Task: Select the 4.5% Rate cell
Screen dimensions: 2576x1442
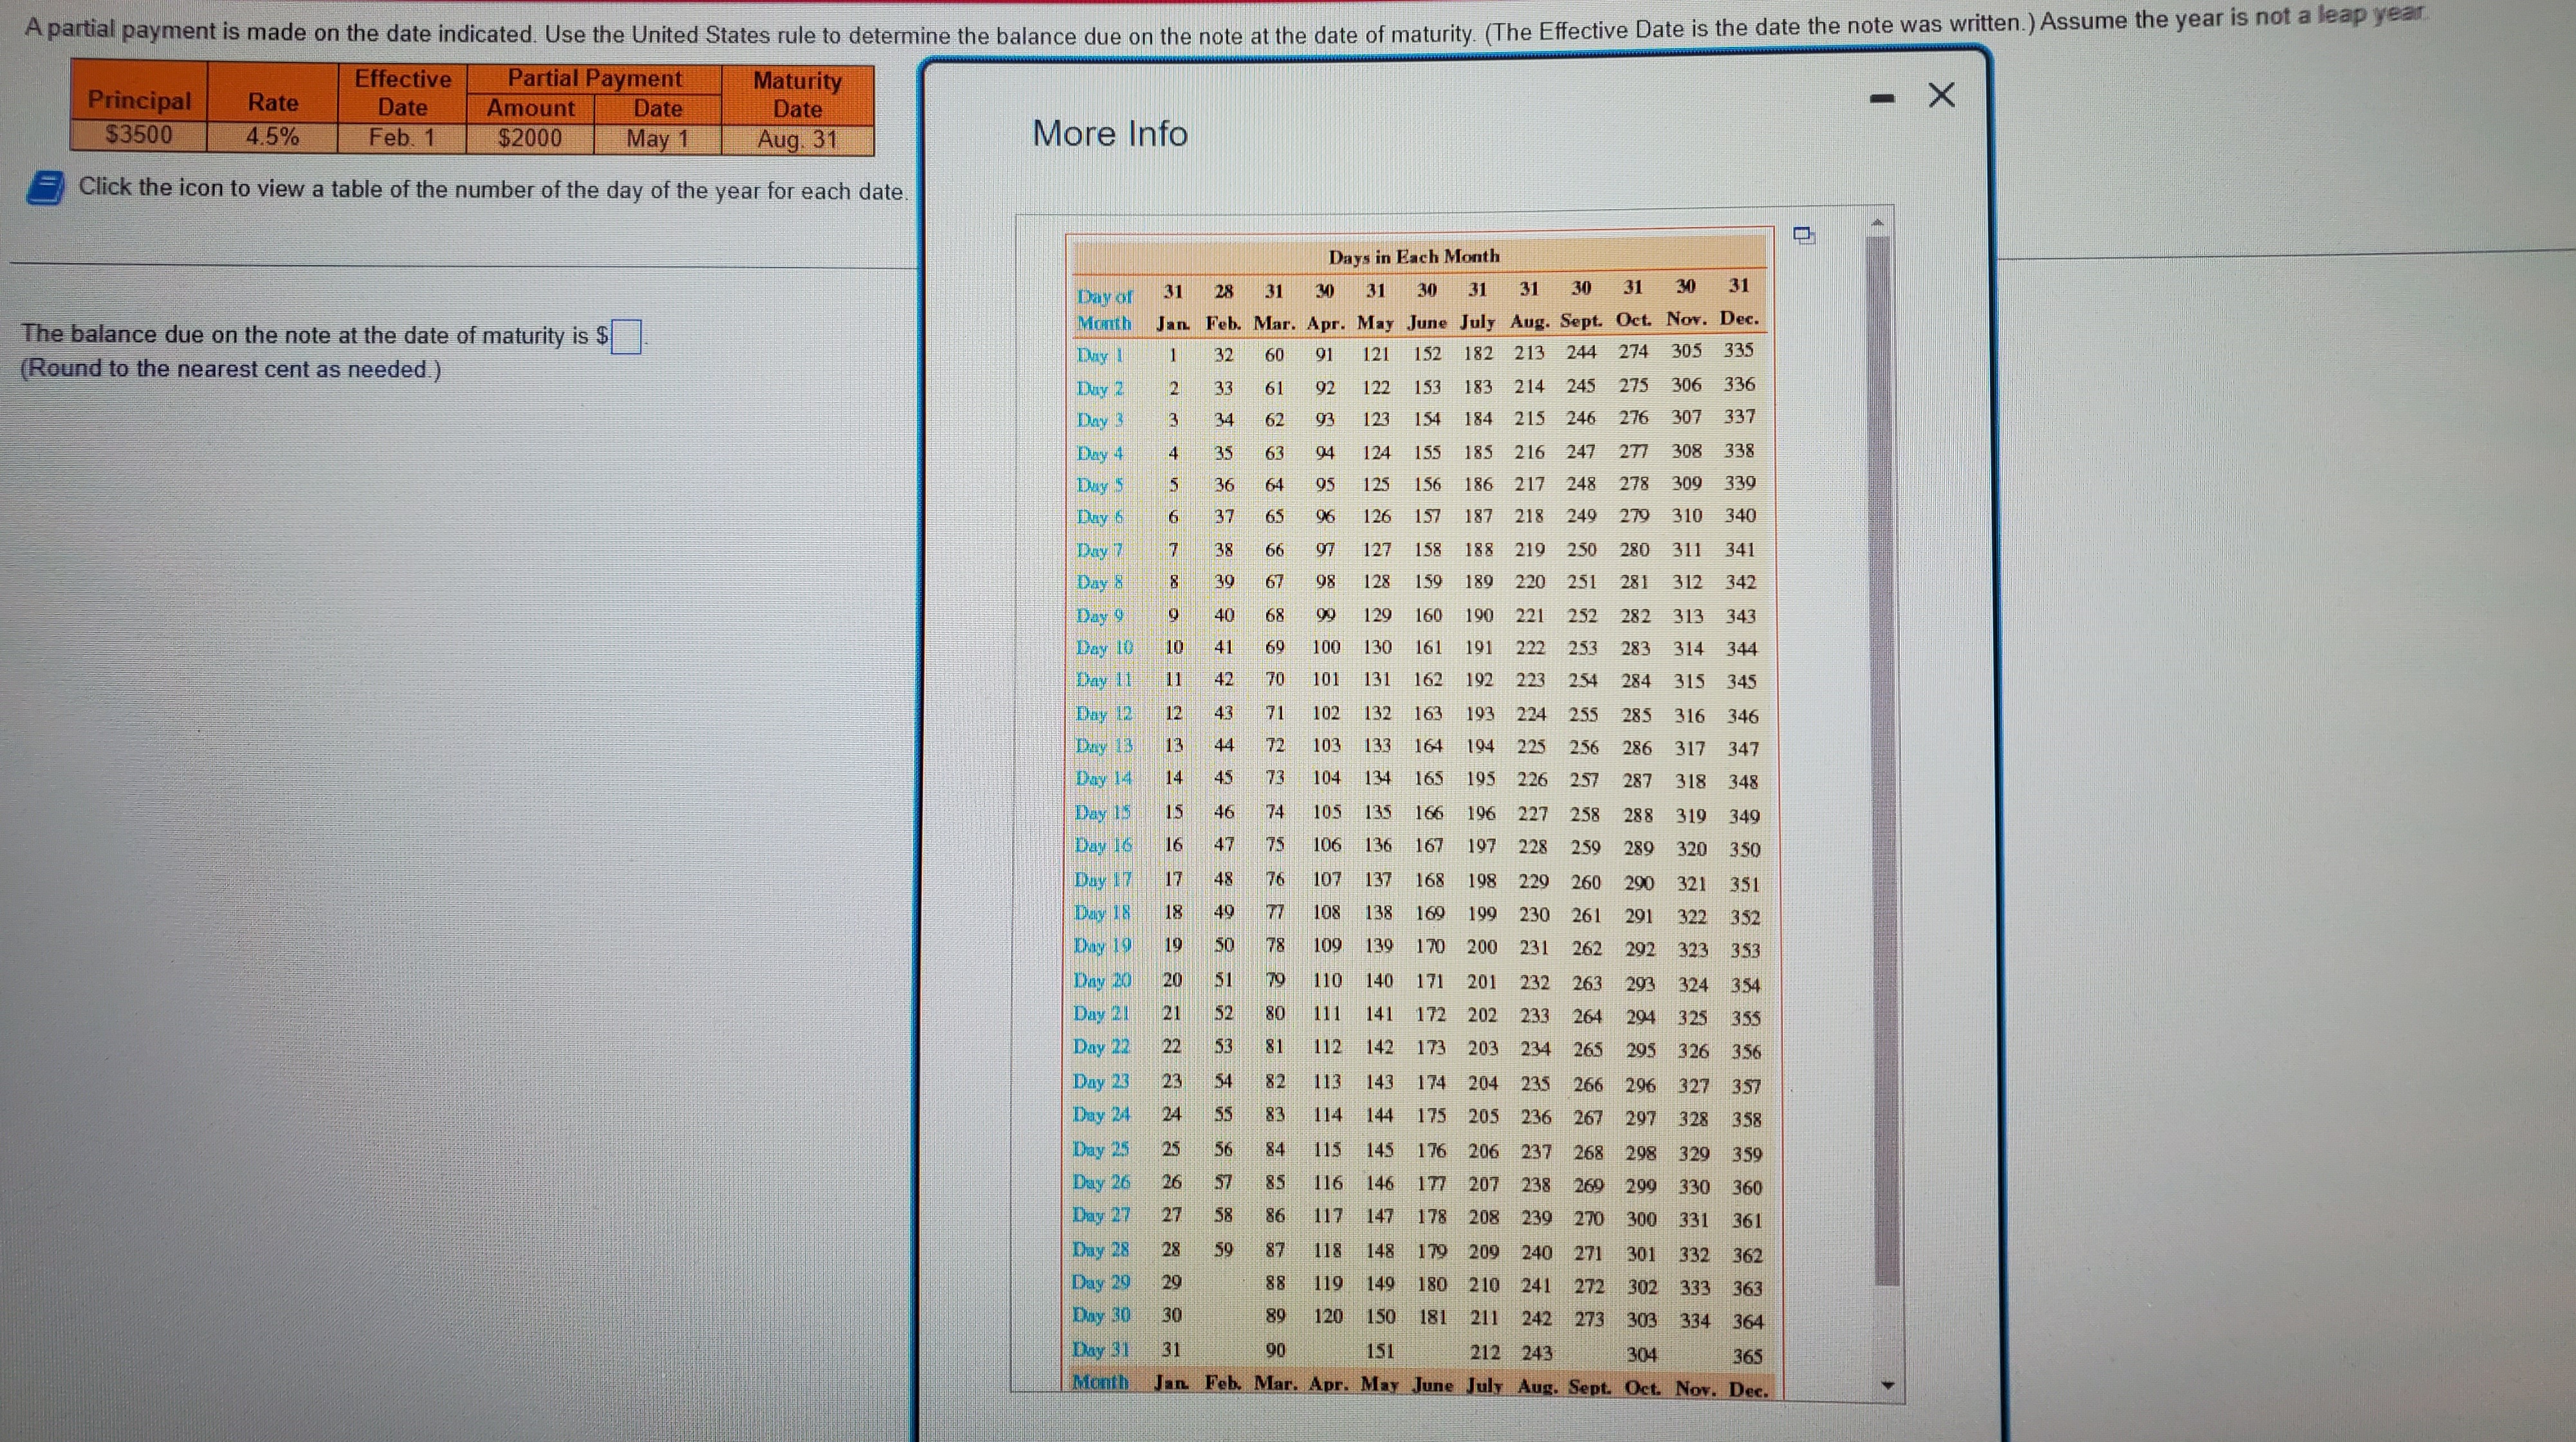Action: click(272, 137)
